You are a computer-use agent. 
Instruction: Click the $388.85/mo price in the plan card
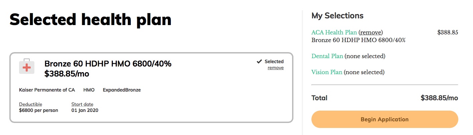(67, 74)
